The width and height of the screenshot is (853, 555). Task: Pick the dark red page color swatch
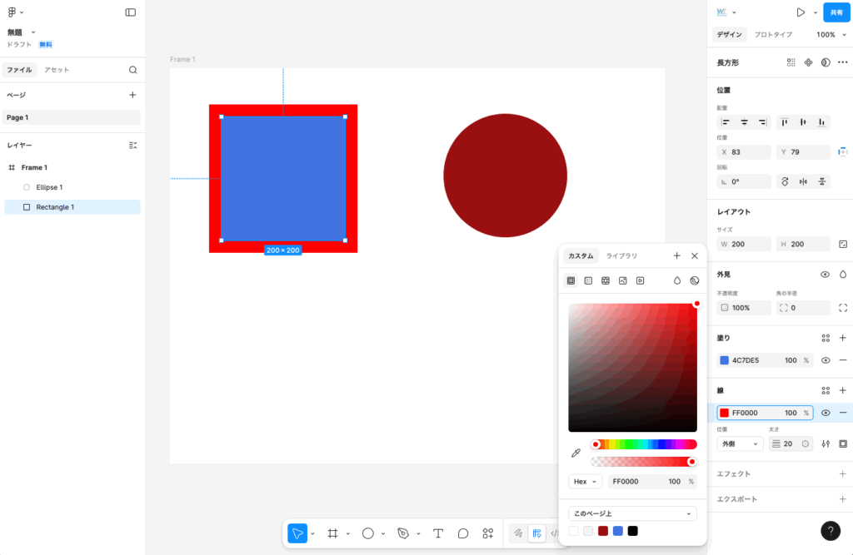[603, 531]
